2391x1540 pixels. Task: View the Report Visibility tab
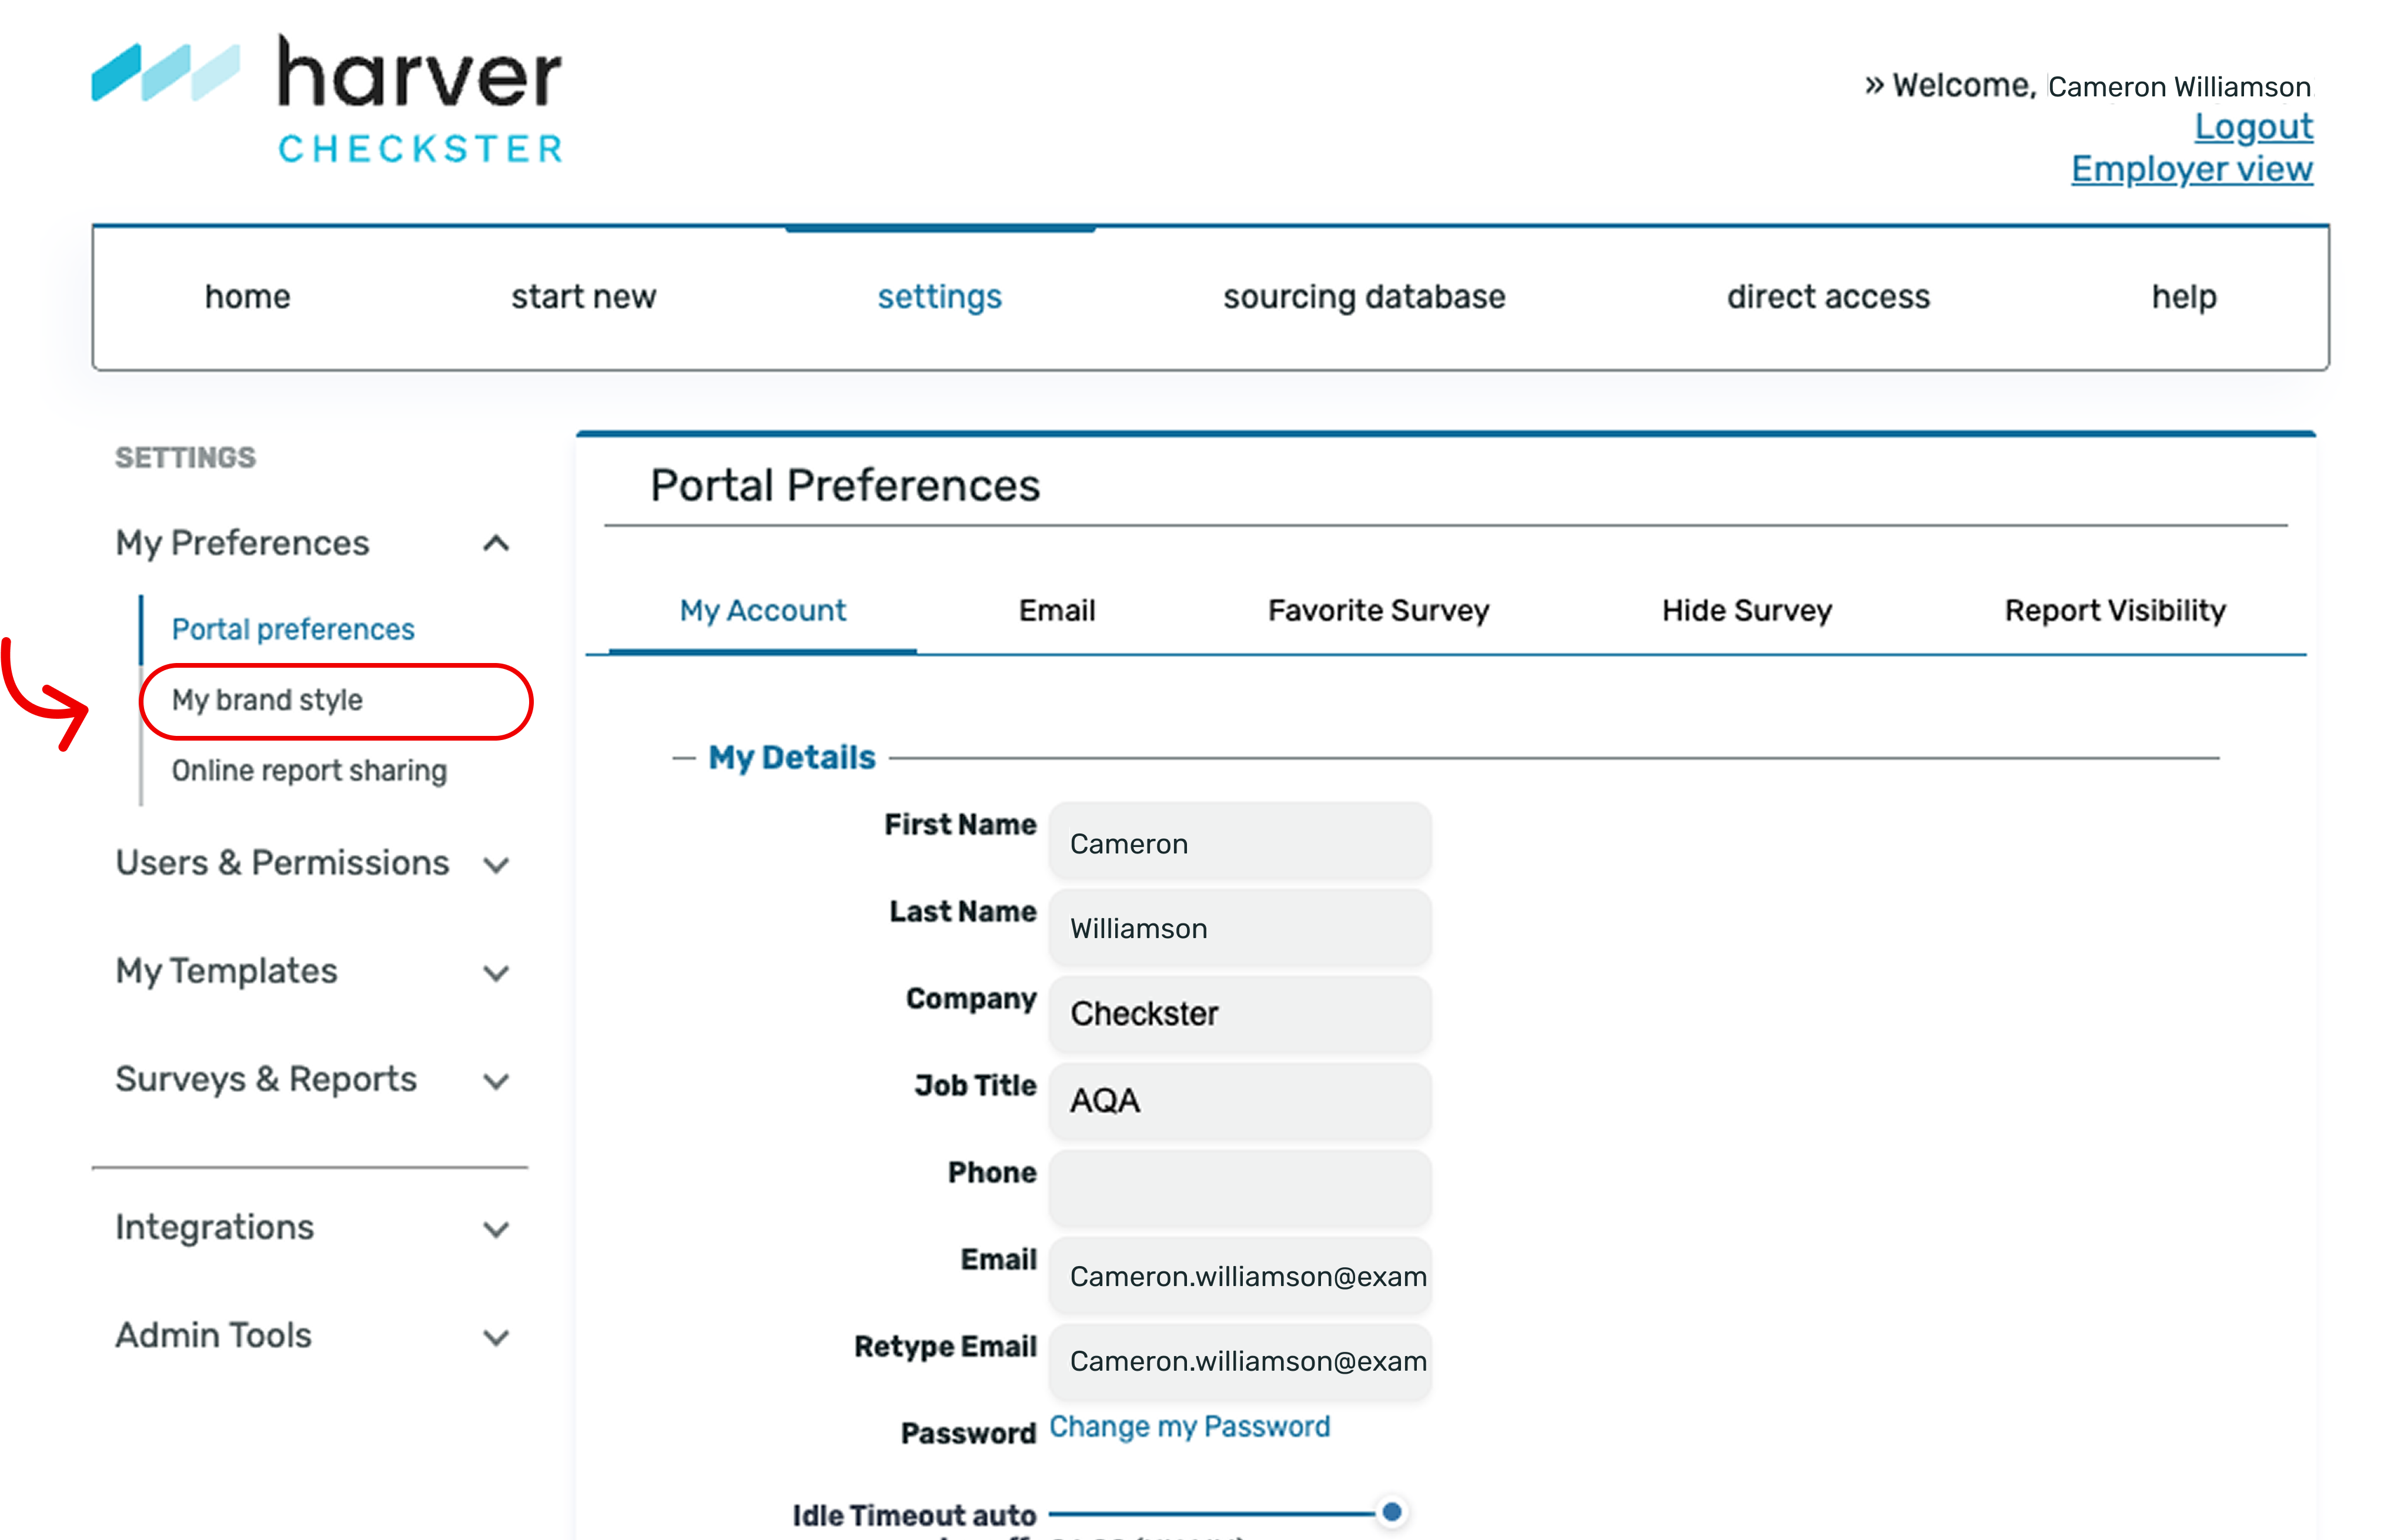(2115, 610)
